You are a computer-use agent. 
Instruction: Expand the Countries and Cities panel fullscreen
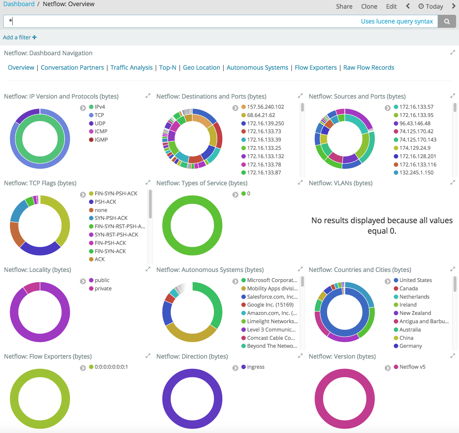tap(453, 269)
